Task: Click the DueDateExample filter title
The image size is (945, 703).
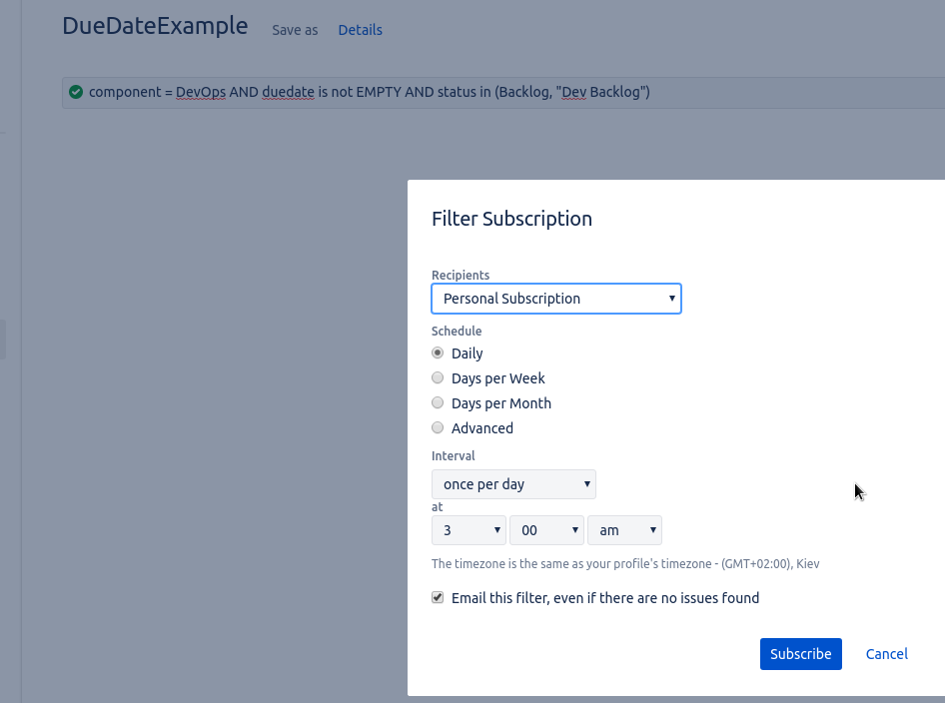Action: point(156,26)
